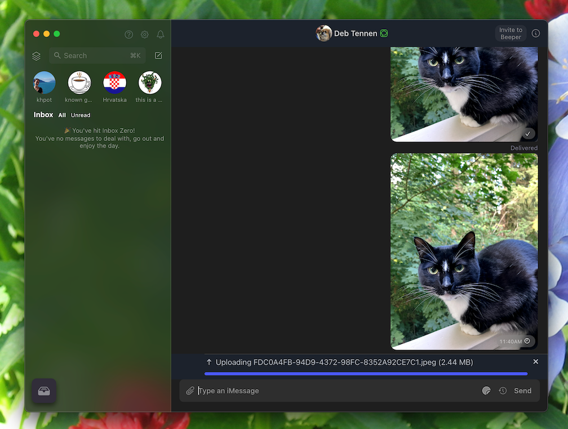Cancel the jpeg upload with X

(x=536, y=361)
